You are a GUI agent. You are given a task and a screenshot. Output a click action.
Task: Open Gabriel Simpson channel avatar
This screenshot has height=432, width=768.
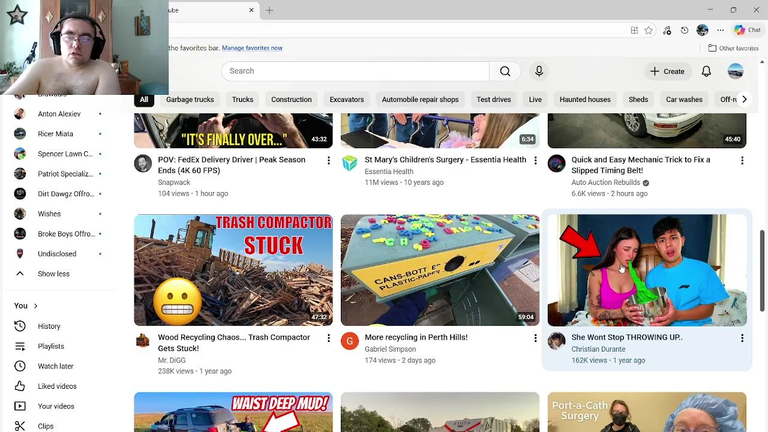click(350, 341)
